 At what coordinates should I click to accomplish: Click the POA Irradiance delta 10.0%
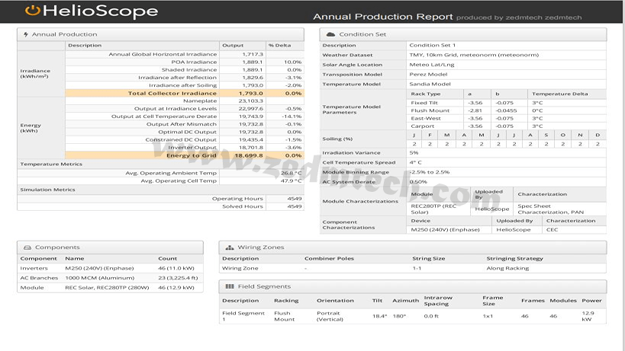(292, 62)
